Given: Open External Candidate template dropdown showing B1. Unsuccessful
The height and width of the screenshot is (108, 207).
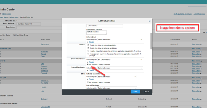Looking at the screenshot, I should pos(120,60).
